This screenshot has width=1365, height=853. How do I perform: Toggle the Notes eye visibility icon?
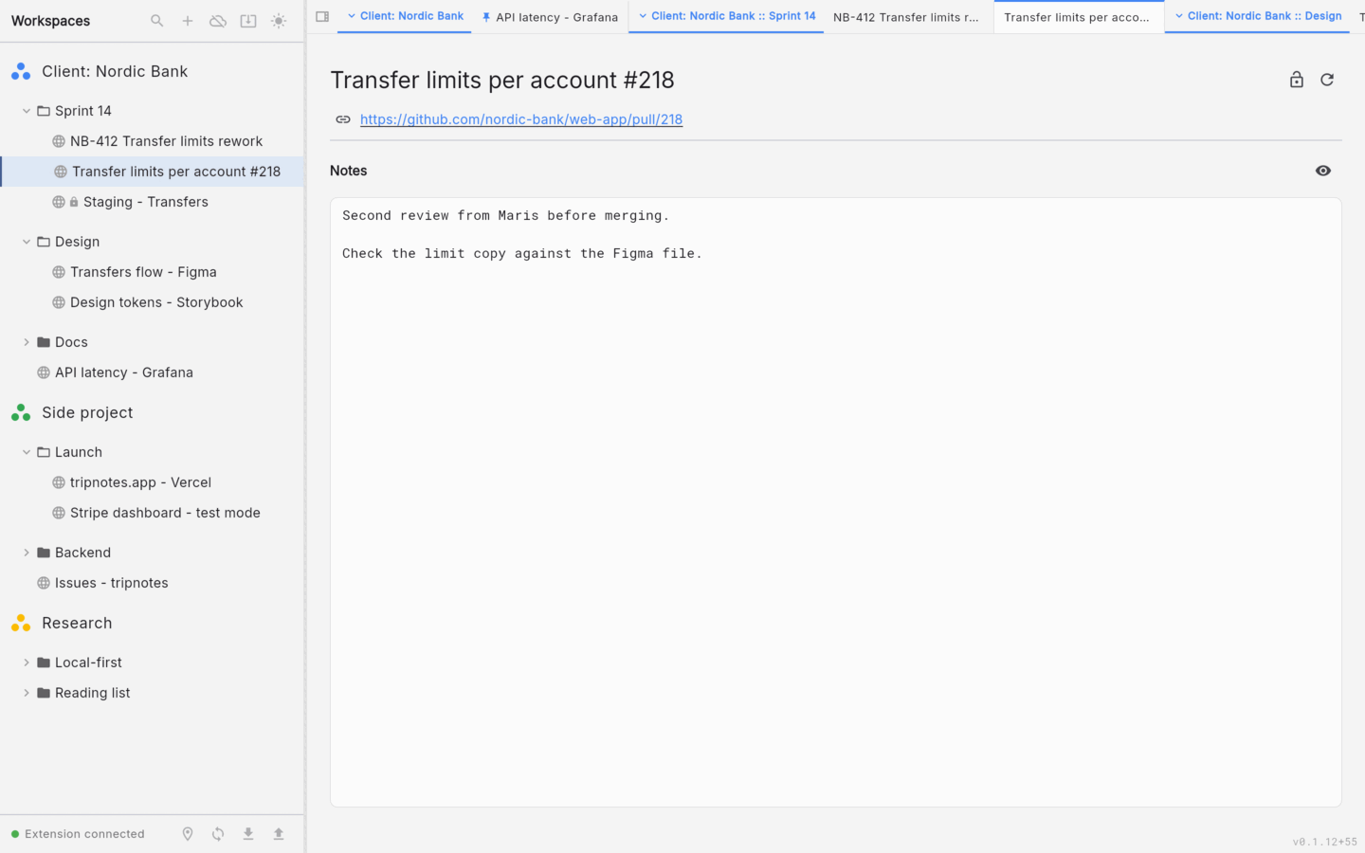tap(1323, 171)
